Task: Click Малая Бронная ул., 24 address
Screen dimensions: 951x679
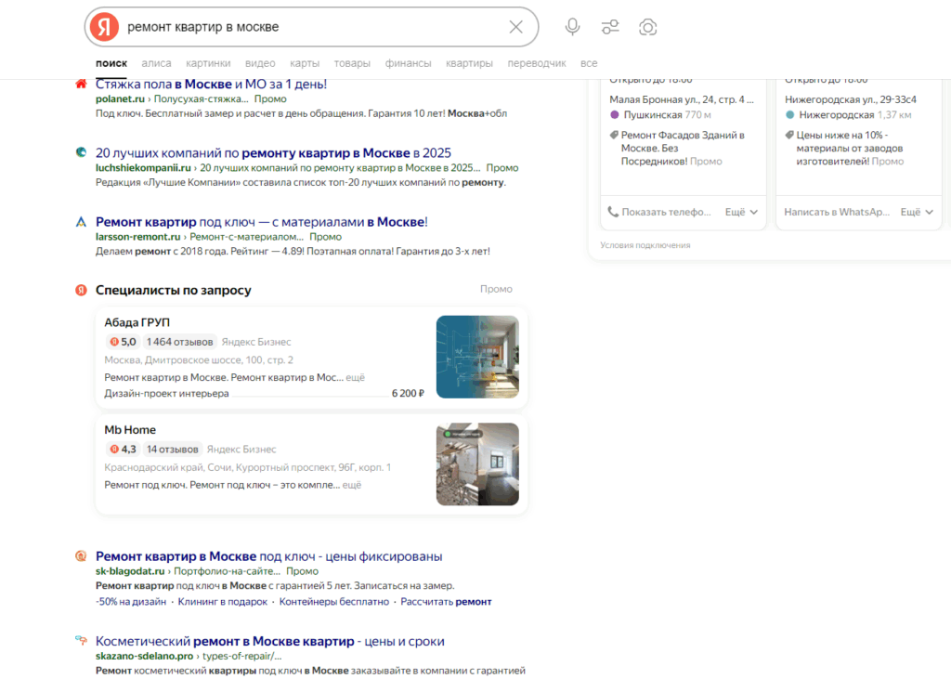Action: (x=682, y=99)
